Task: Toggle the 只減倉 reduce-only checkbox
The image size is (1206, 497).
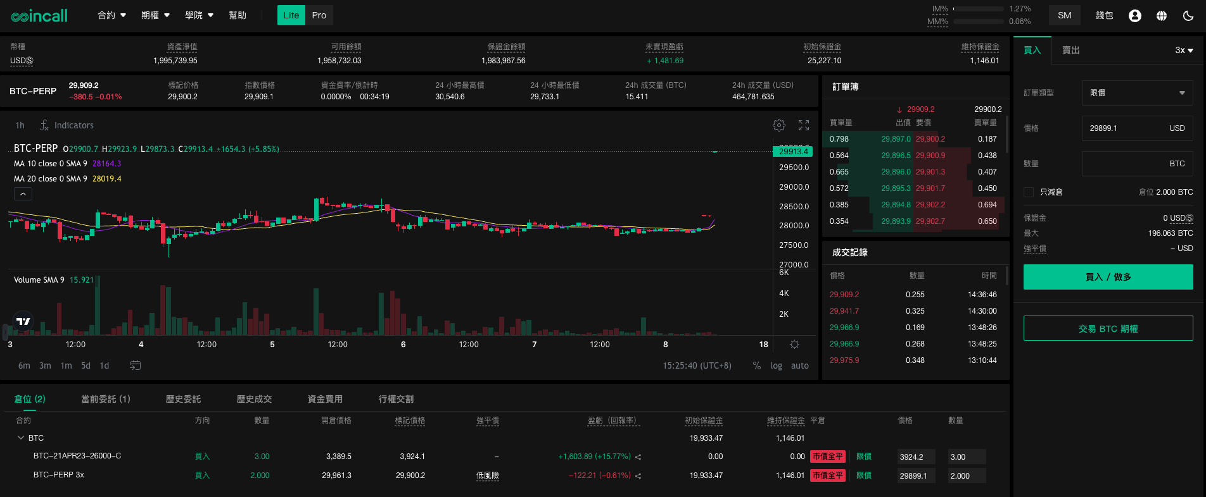Action: tap(1029, 192)
